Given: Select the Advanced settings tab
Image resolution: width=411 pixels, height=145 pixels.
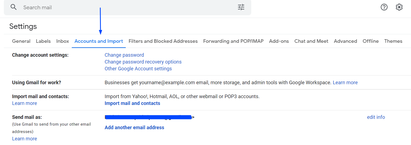Looking at the screenshot, I should point(345,41).
